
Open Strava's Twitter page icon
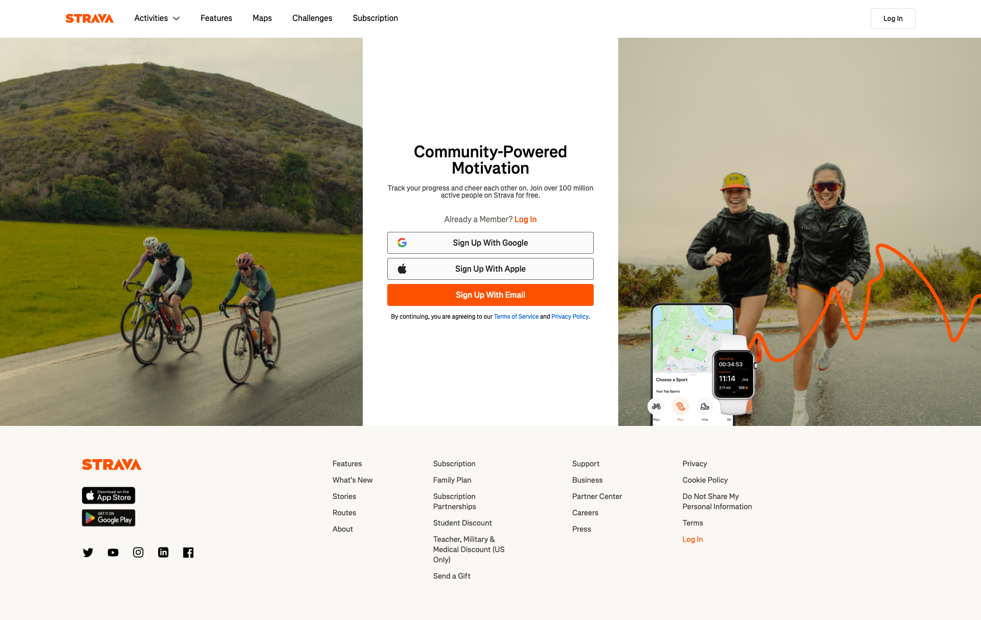(88, 553)
